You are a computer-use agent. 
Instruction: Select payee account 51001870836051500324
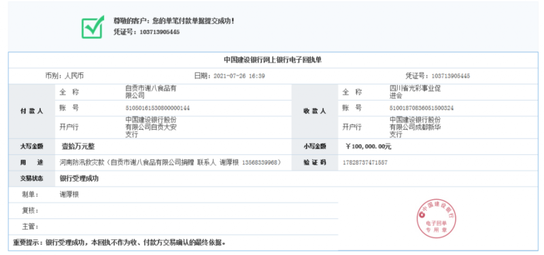(422, 108)
